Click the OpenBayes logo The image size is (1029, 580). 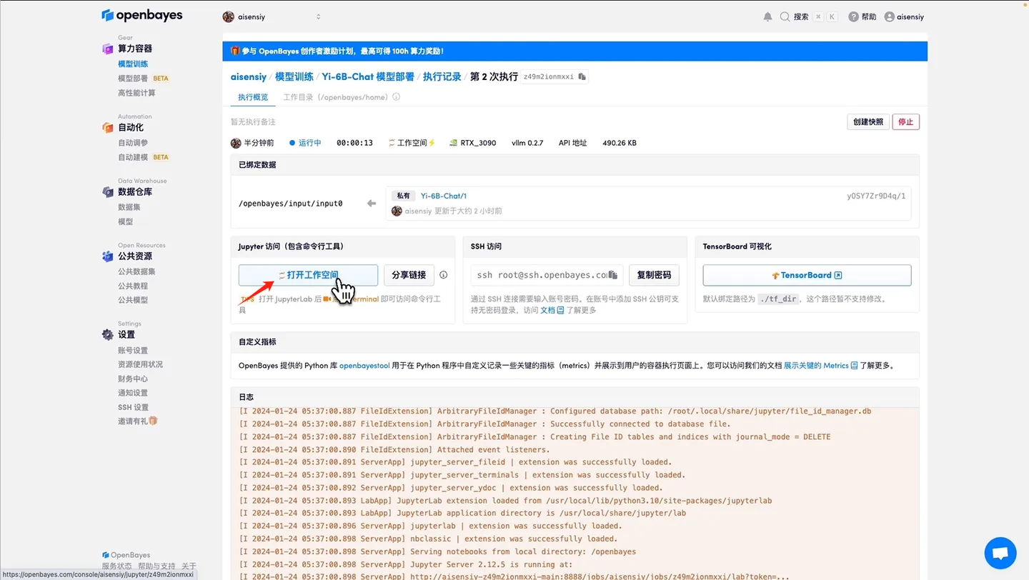[x=141, y=14]
